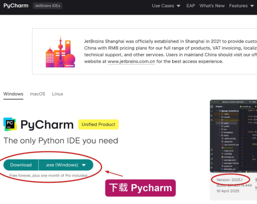Click the PyCharm IDE preview screenshot
This screenshot has width=257, height=204.
coord(233,136)
